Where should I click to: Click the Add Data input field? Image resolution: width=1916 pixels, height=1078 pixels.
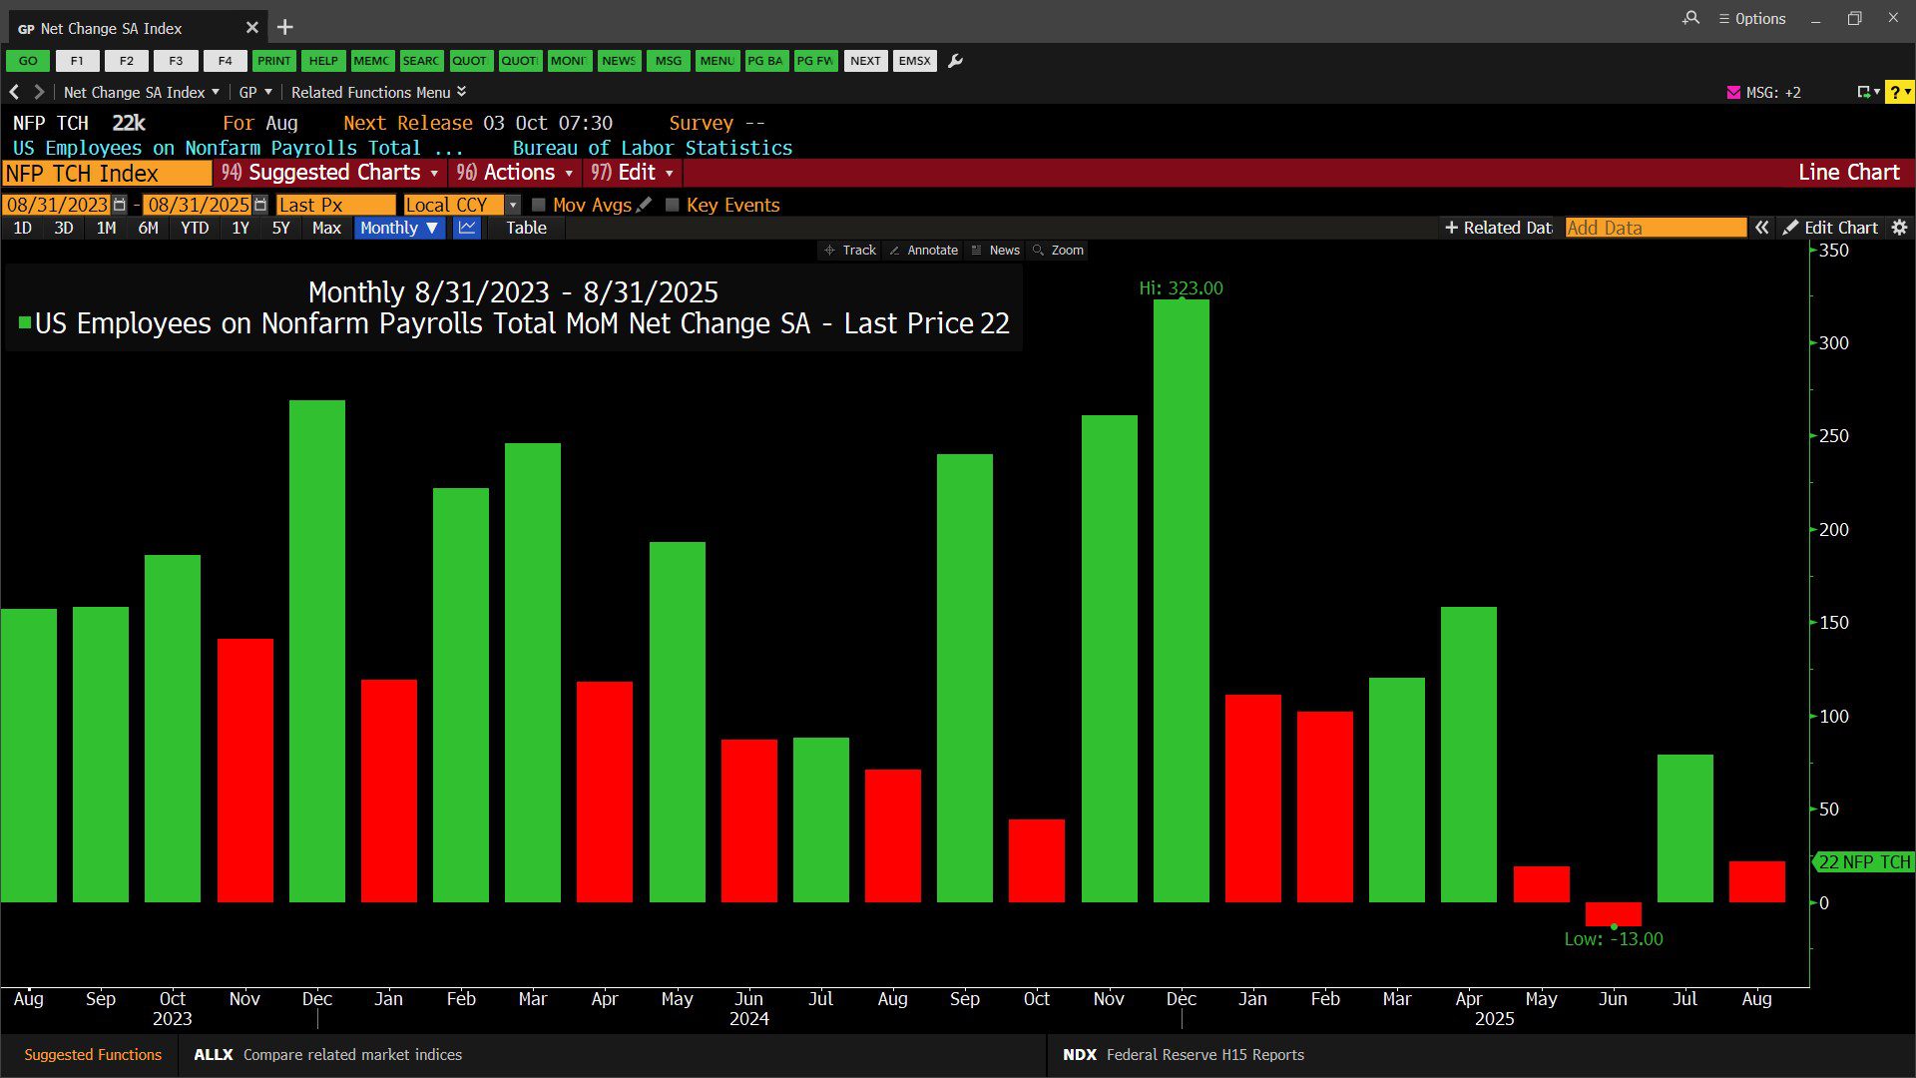[x=1655, y=228]
